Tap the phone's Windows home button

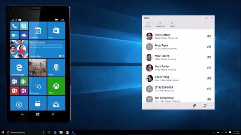click(x=38, y=114)
